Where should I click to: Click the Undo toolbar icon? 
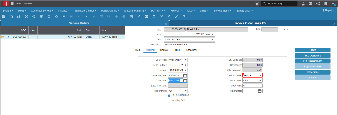click(x=56, y=17)
